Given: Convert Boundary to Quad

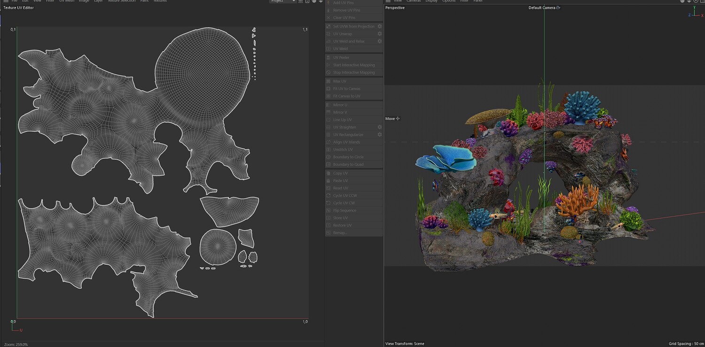Looking at the screenshot, I should 354,165.
